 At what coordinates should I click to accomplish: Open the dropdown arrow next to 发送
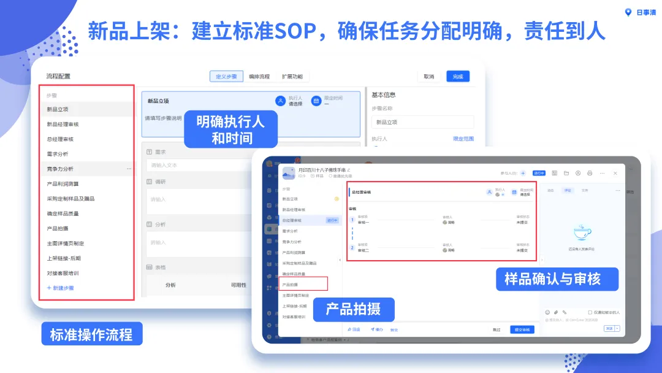point(617,329)
